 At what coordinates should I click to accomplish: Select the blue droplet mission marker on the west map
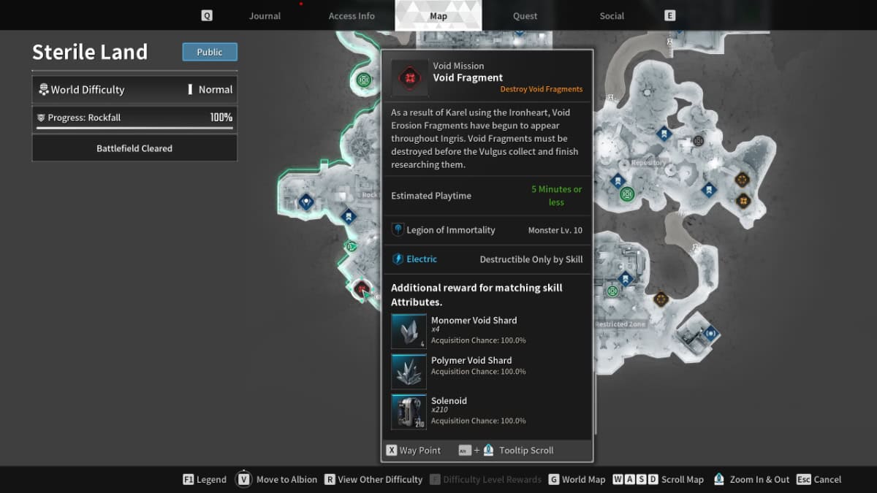[x=305, y=202]
